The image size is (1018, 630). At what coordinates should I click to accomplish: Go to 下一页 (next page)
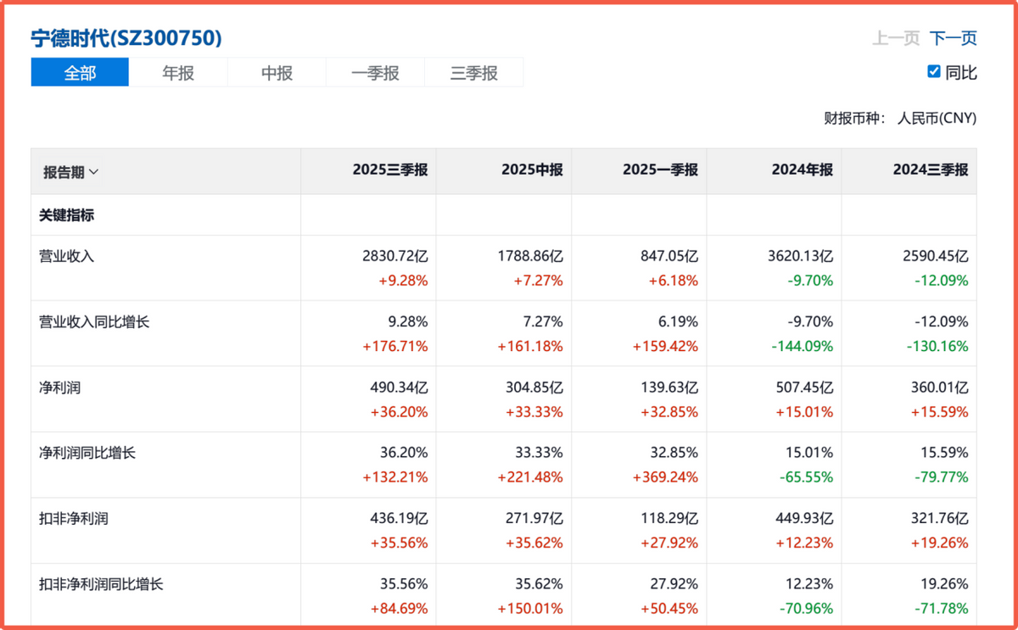pyautogui.click(x=953, y=38)
